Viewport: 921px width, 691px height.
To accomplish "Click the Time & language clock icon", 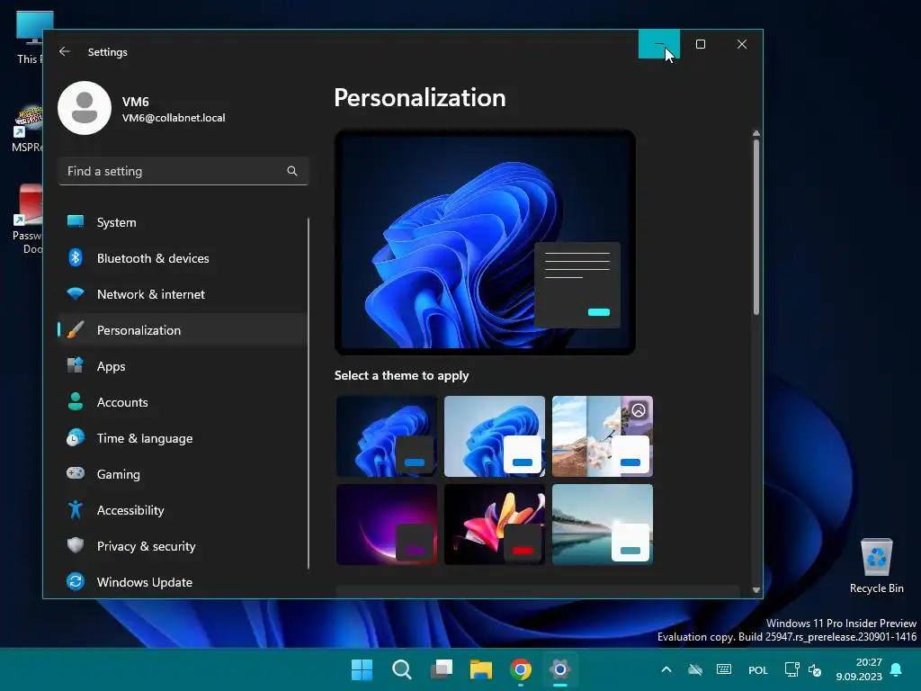I will [x=76, y=438].
